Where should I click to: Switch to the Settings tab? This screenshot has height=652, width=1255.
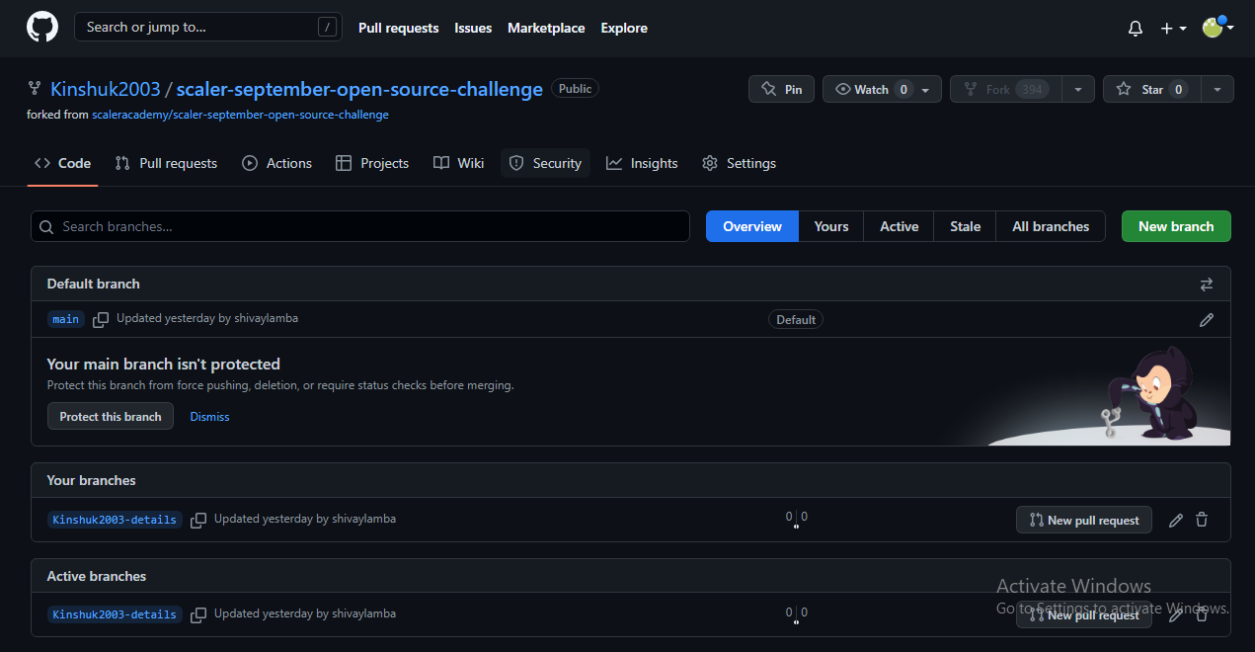740,163
